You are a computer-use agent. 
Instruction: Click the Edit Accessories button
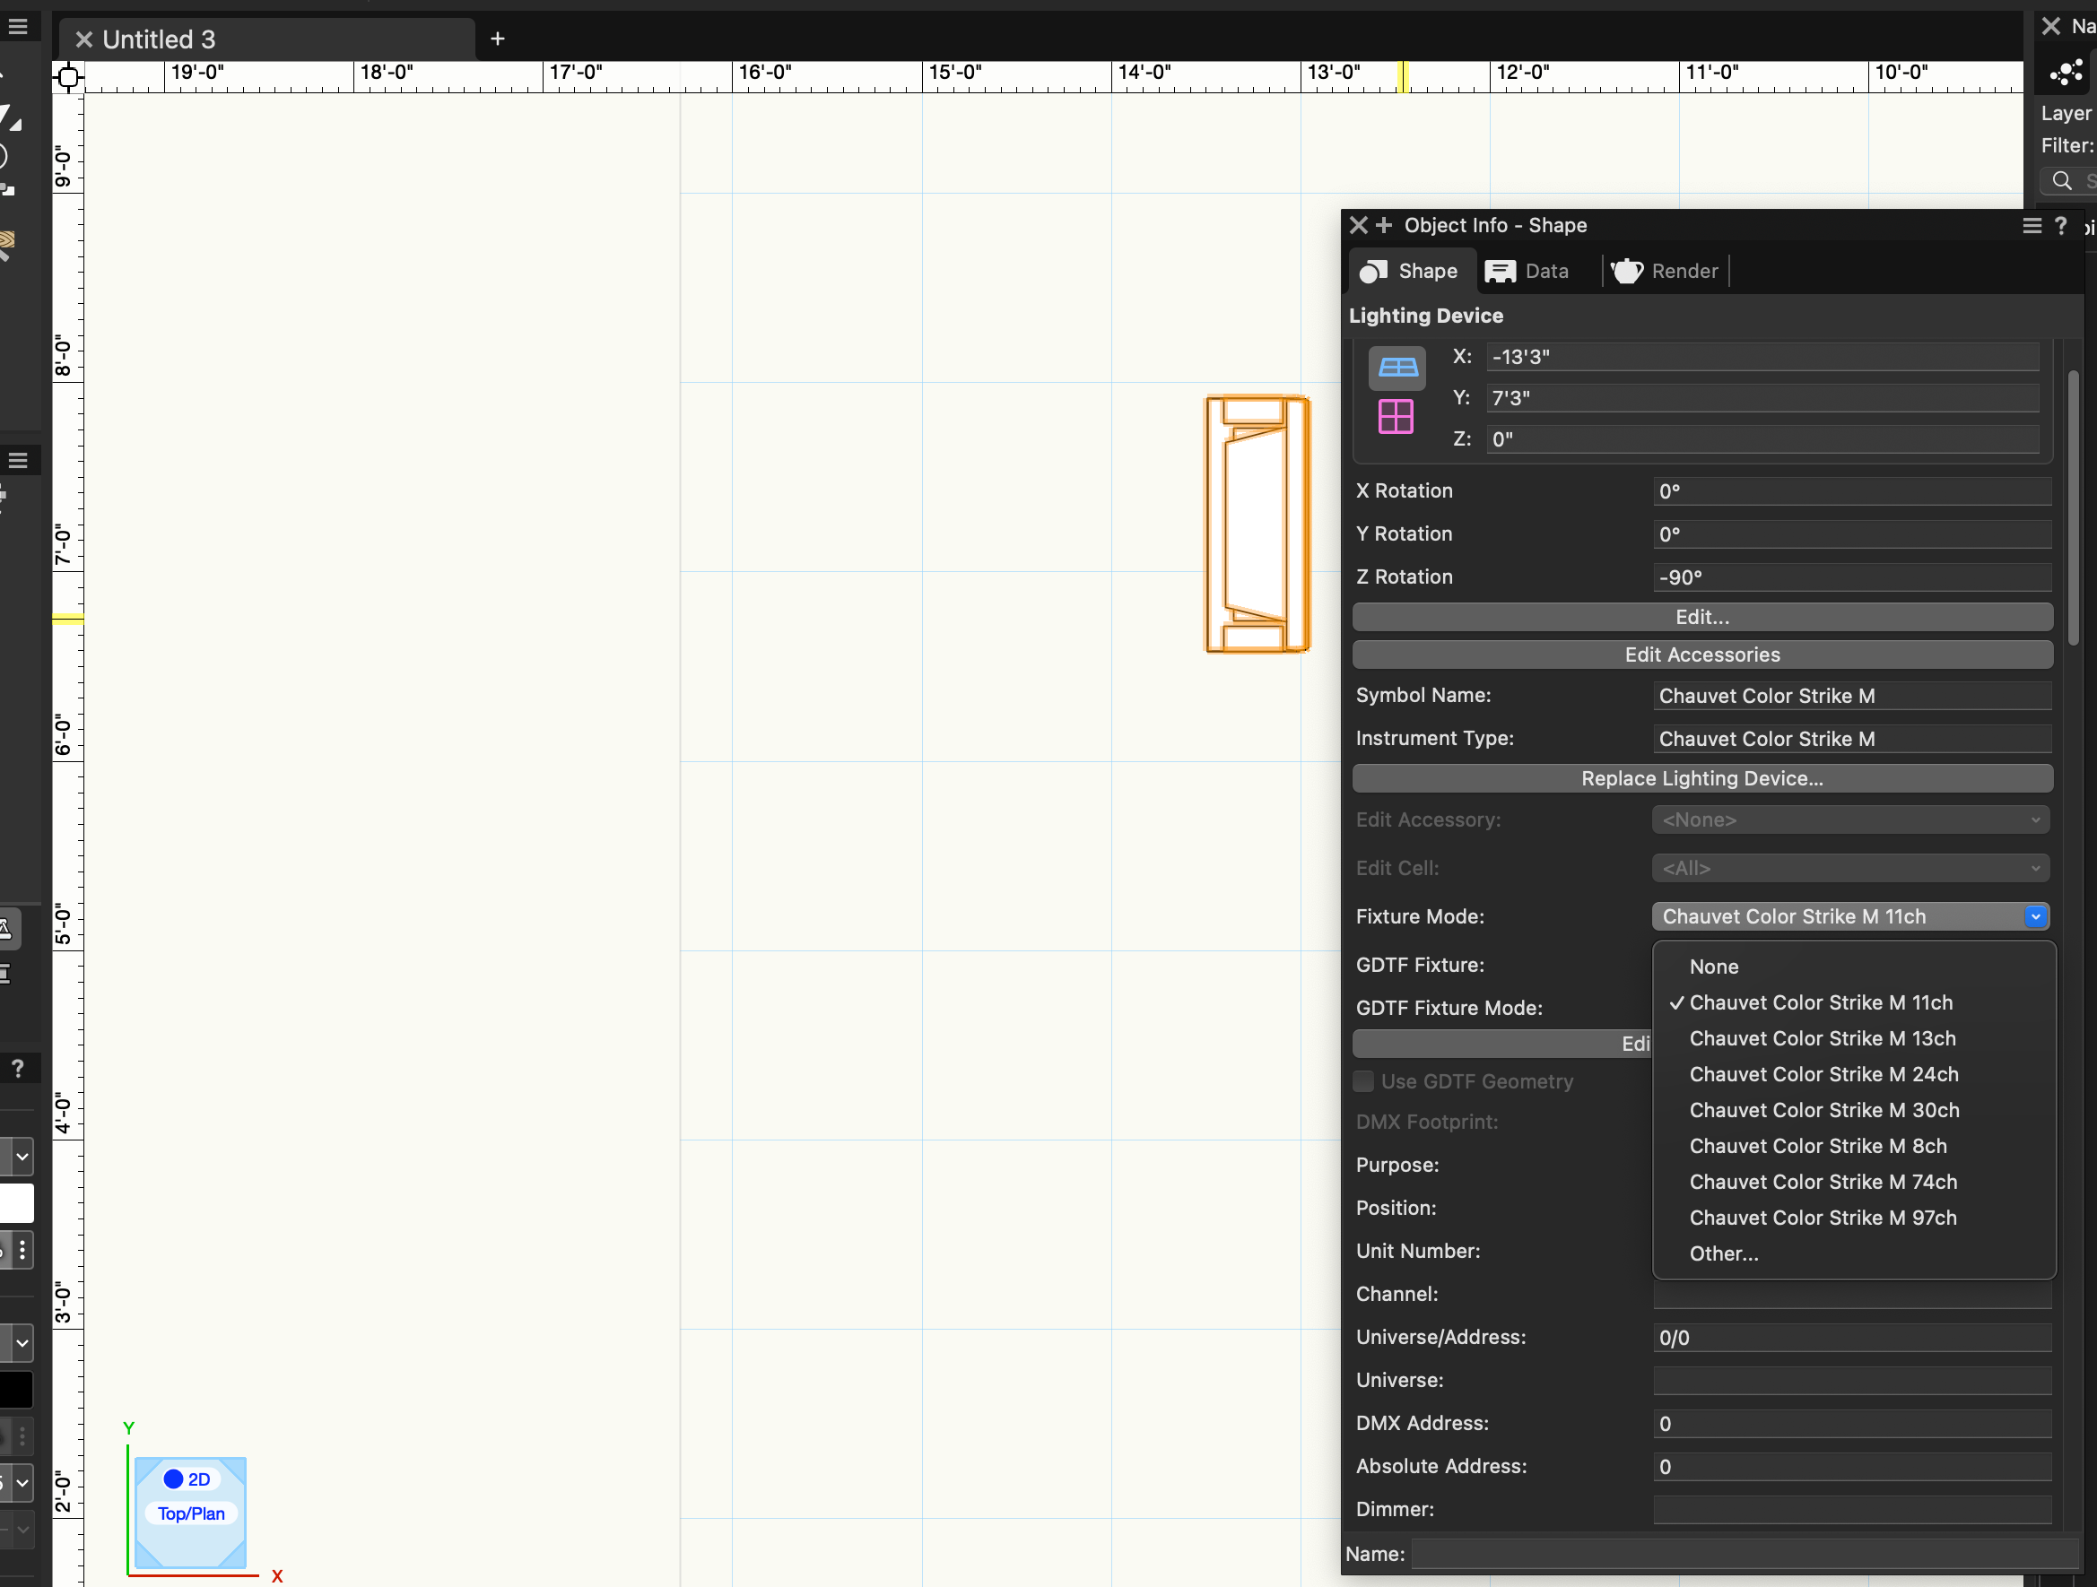pyautogui.click(x=1701, y=655)
